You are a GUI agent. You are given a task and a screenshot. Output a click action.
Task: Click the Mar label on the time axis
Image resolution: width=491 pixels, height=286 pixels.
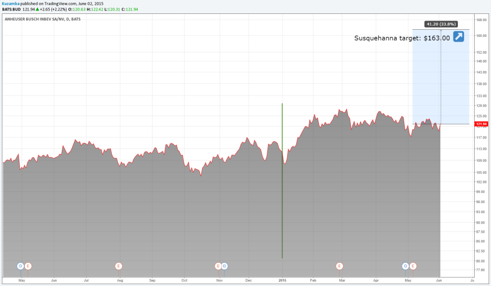[x=342, y=280]
